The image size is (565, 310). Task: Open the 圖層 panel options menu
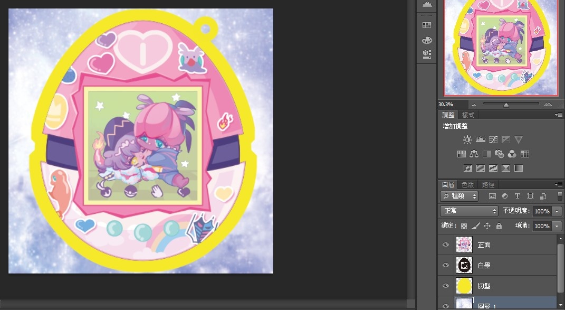click(x=559, y=184)
